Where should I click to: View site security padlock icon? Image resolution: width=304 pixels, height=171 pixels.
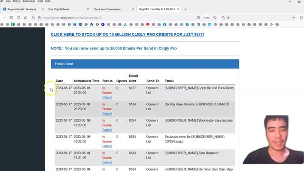pyautogui.click(x=39, y=18)
